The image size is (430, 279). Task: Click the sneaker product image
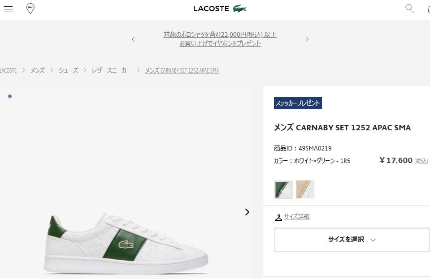pyautogui.click(x=126, y=244)
